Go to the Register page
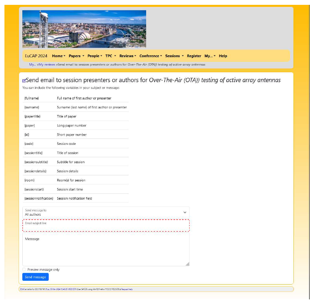 (194, 56)
